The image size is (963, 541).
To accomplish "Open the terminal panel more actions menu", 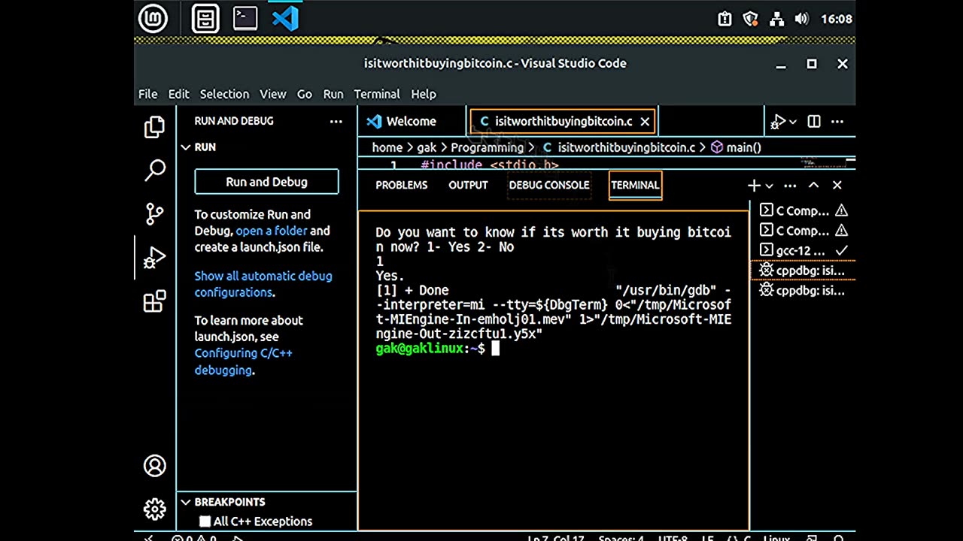I will (790, 186).
